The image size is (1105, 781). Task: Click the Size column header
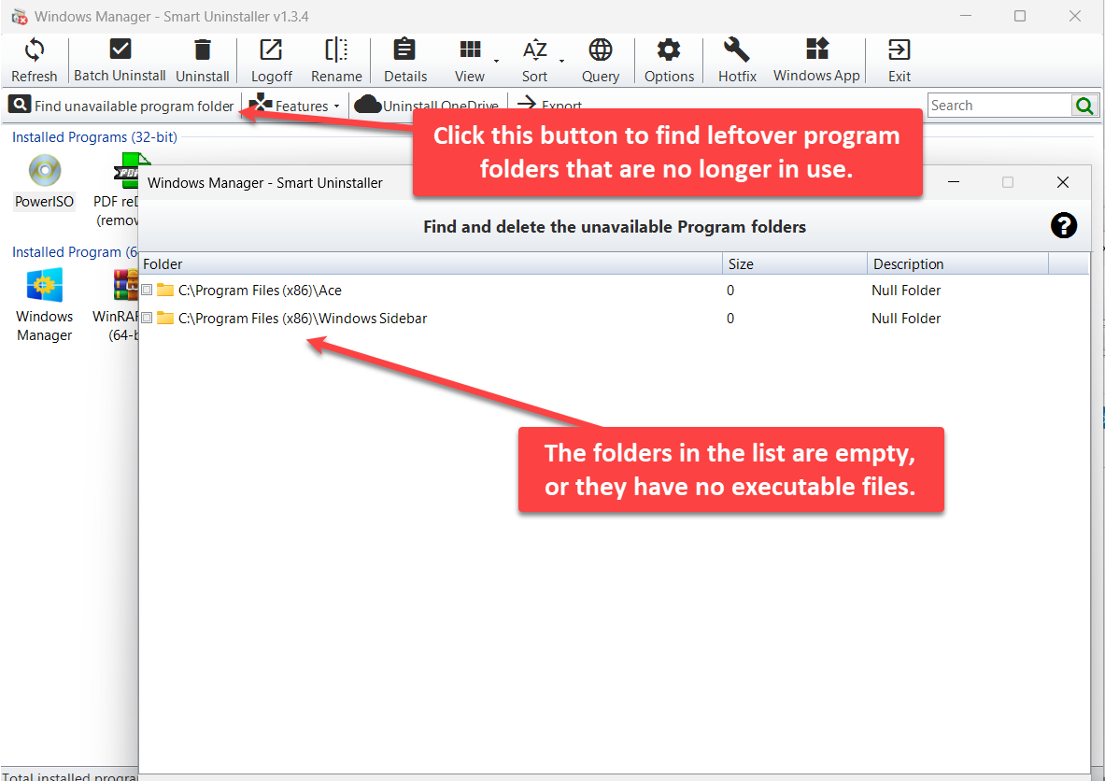[x=795, y=264]
